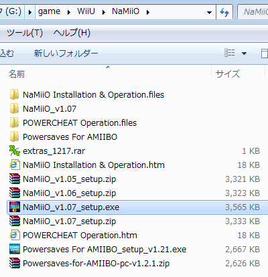Open the view options dropdown arrow
The image size is (268, 277).
point(244,54)
